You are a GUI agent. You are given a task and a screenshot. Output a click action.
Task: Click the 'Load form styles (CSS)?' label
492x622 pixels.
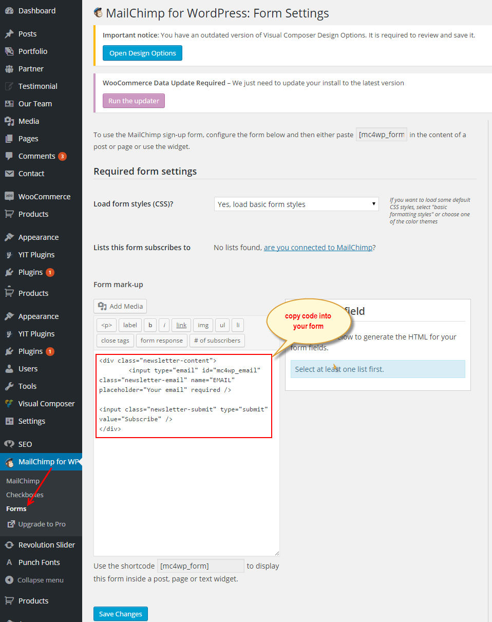pyautogui.click(x=134, y=204)
